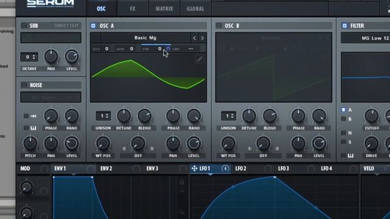This screenshot has width=390, height=219.
Task: Open the MATRIX tab
Action: click(x=164, y=9)
